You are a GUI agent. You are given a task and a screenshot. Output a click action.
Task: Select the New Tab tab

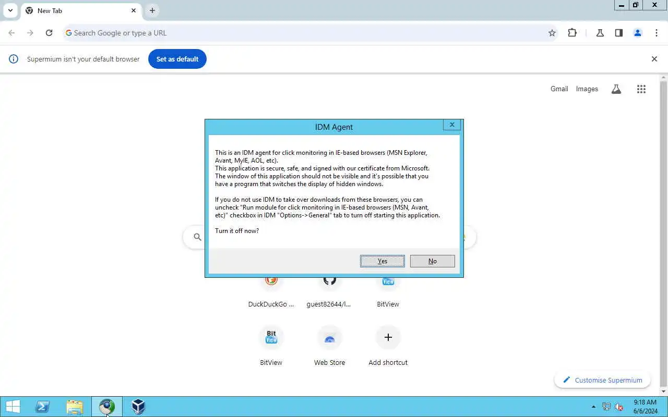(x=81, y=10)
